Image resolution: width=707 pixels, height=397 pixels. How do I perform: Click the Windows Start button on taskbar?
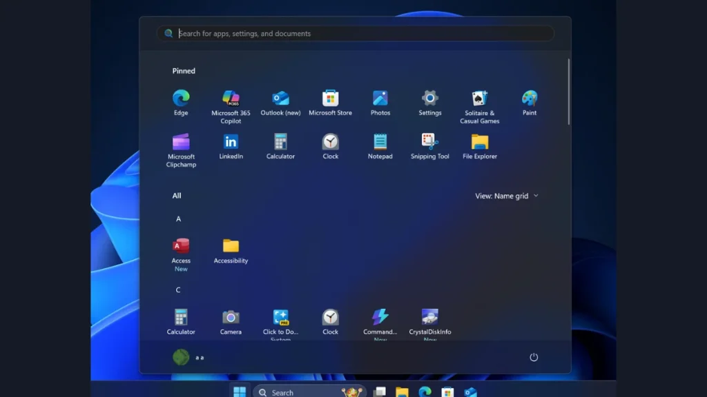point(240,391)
